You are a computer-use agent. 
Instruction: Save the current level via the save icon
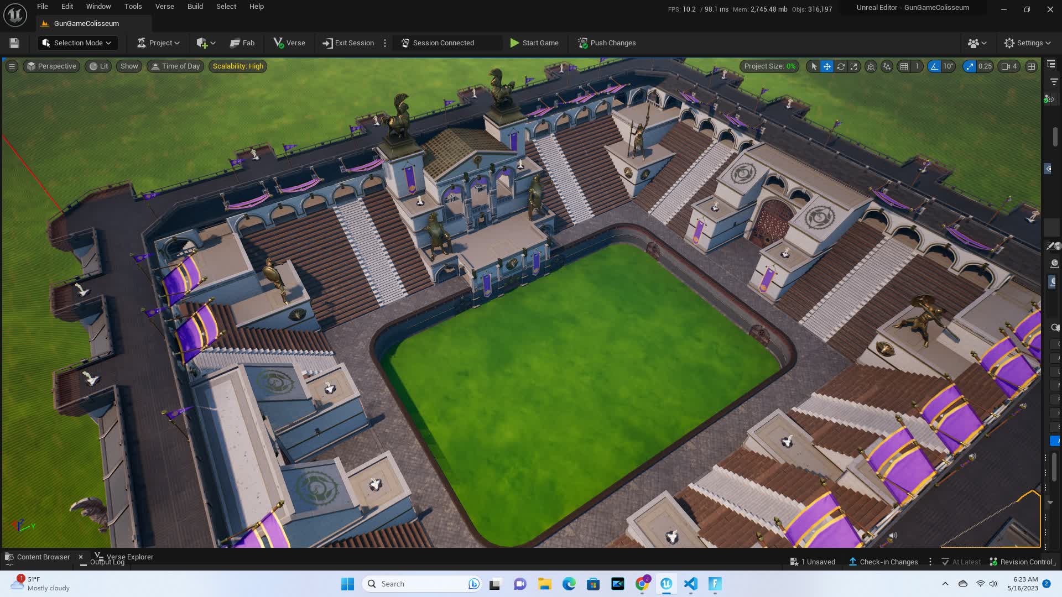tap(13, 43)
